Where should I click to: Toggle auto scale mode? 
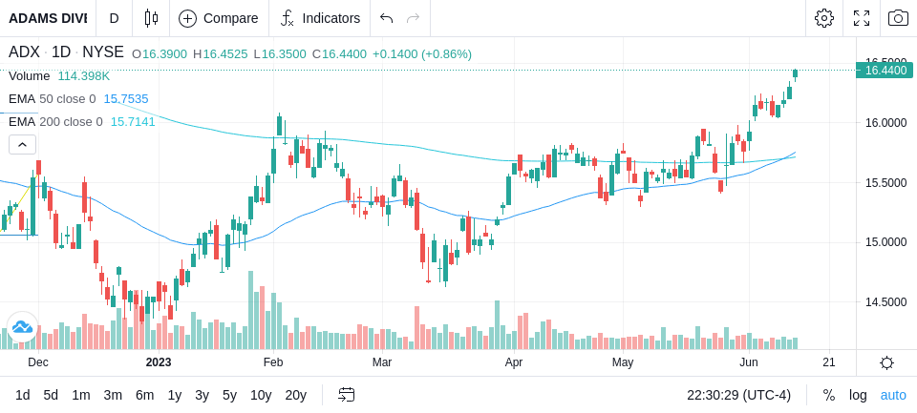(x=893, y=396)
